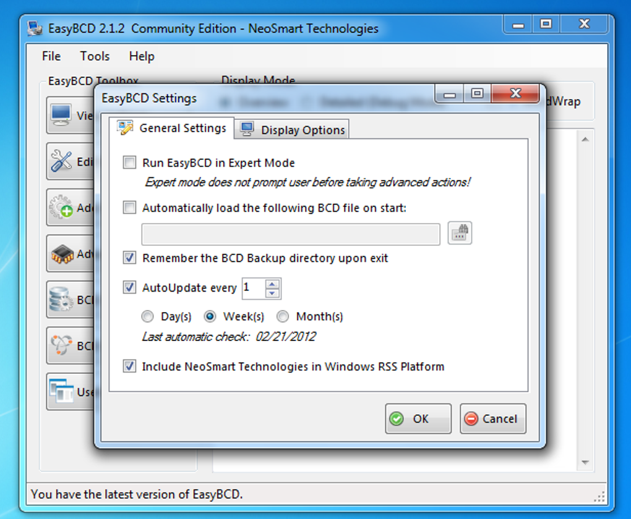Click the Cancel button

pos(493,418)
